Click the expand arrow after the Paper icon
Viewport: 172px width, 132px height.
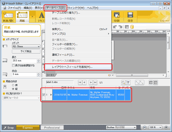32,17
